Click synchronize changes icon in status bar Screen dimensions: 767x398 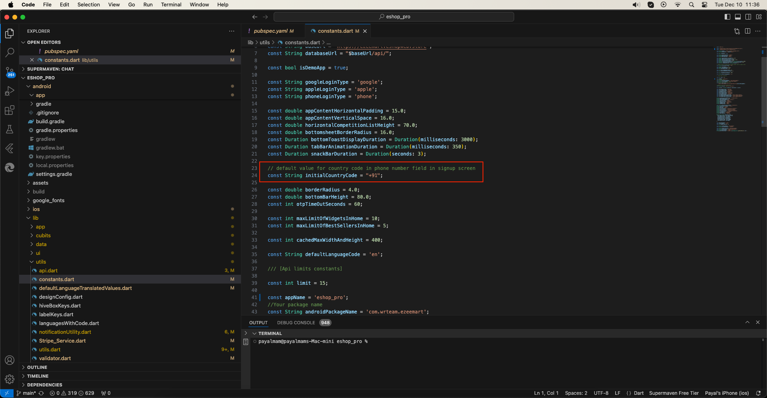(41, 393)
